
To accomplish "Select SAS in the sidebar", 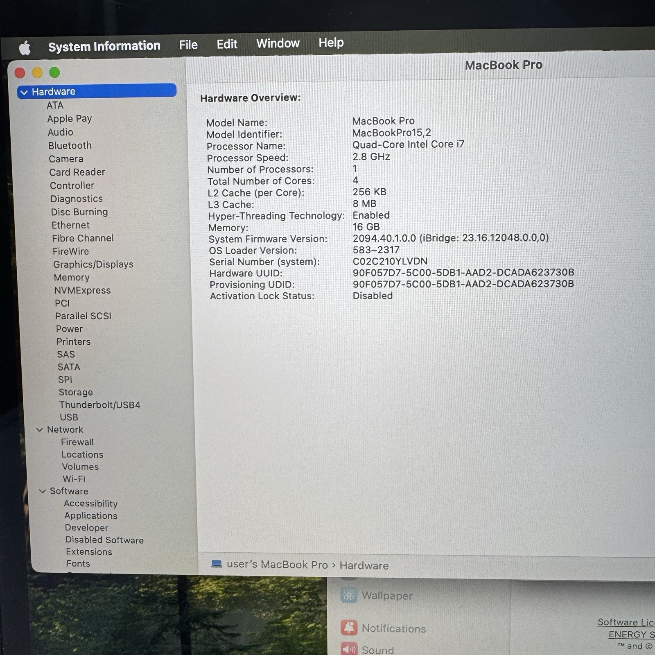I will coord(66,354).
